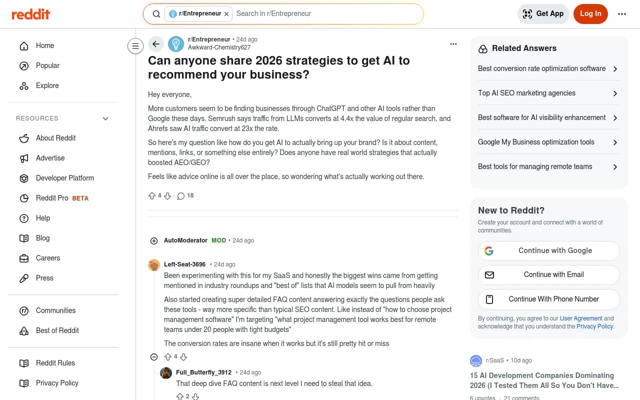
Task: Click the Advertise megaphone icon
Action: click(x=24, y=158)
